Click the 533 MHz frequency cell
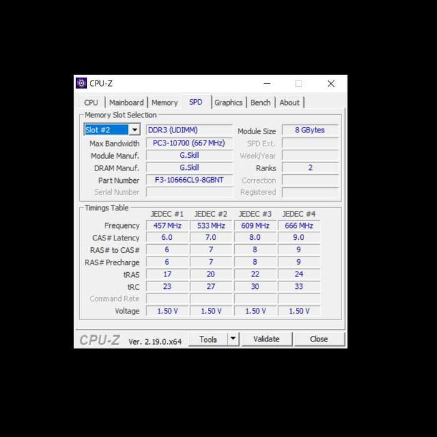The height and width of the screenshot is (437, 437). click(x=211, y=225)
